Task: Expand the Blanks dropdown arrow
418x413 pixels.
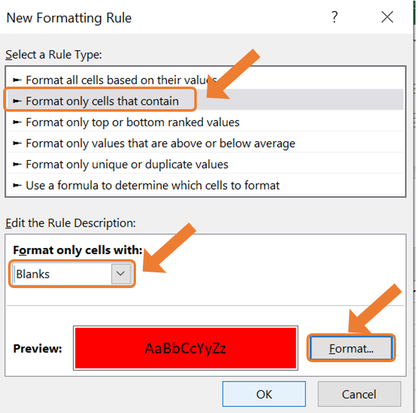Action: click(x=121, y=274)
